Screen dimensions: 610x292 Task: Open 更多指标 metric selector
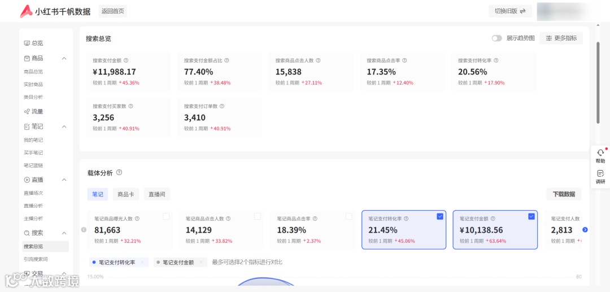[x=561, y=38]
